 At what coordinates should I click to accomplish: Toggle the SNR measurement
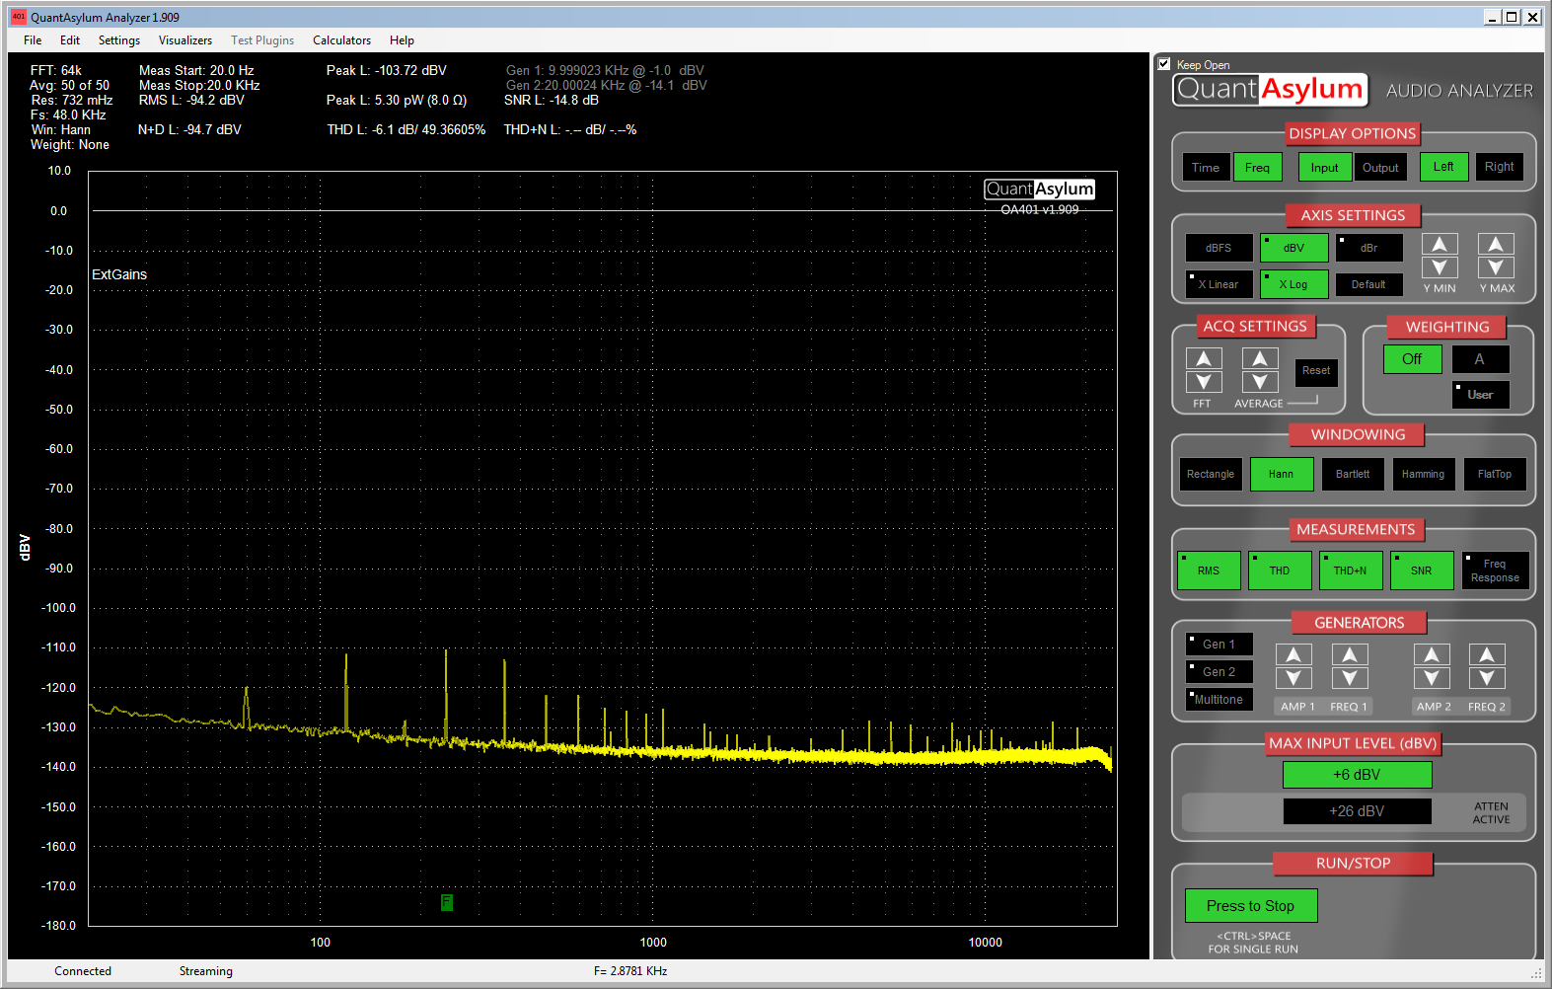pos(1422,571)
